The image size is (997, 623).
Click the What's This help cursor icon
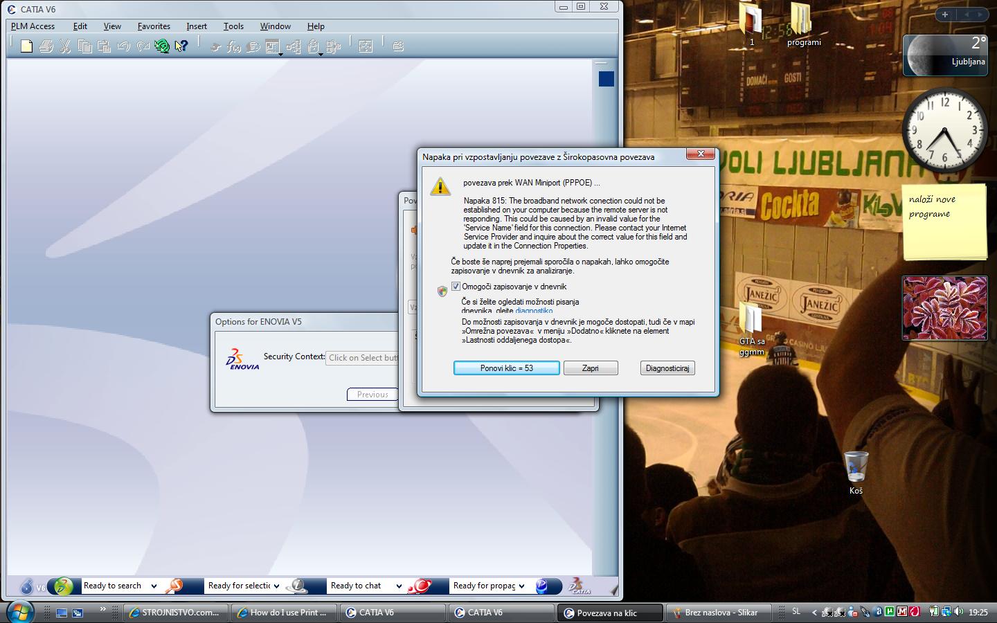(181, 46)
